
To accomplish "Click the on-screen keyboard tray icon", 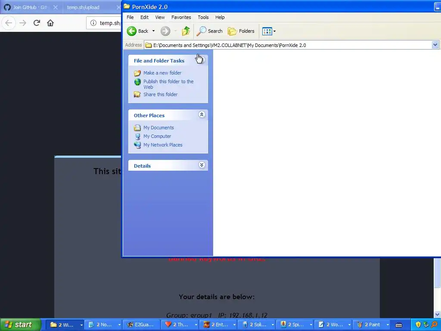I will click(399, 325).
